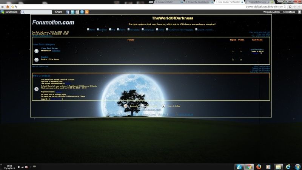This screenshot has height=170, width=302.
Task: Open the Administration Panel link
Action: click(x=151, y=110)
